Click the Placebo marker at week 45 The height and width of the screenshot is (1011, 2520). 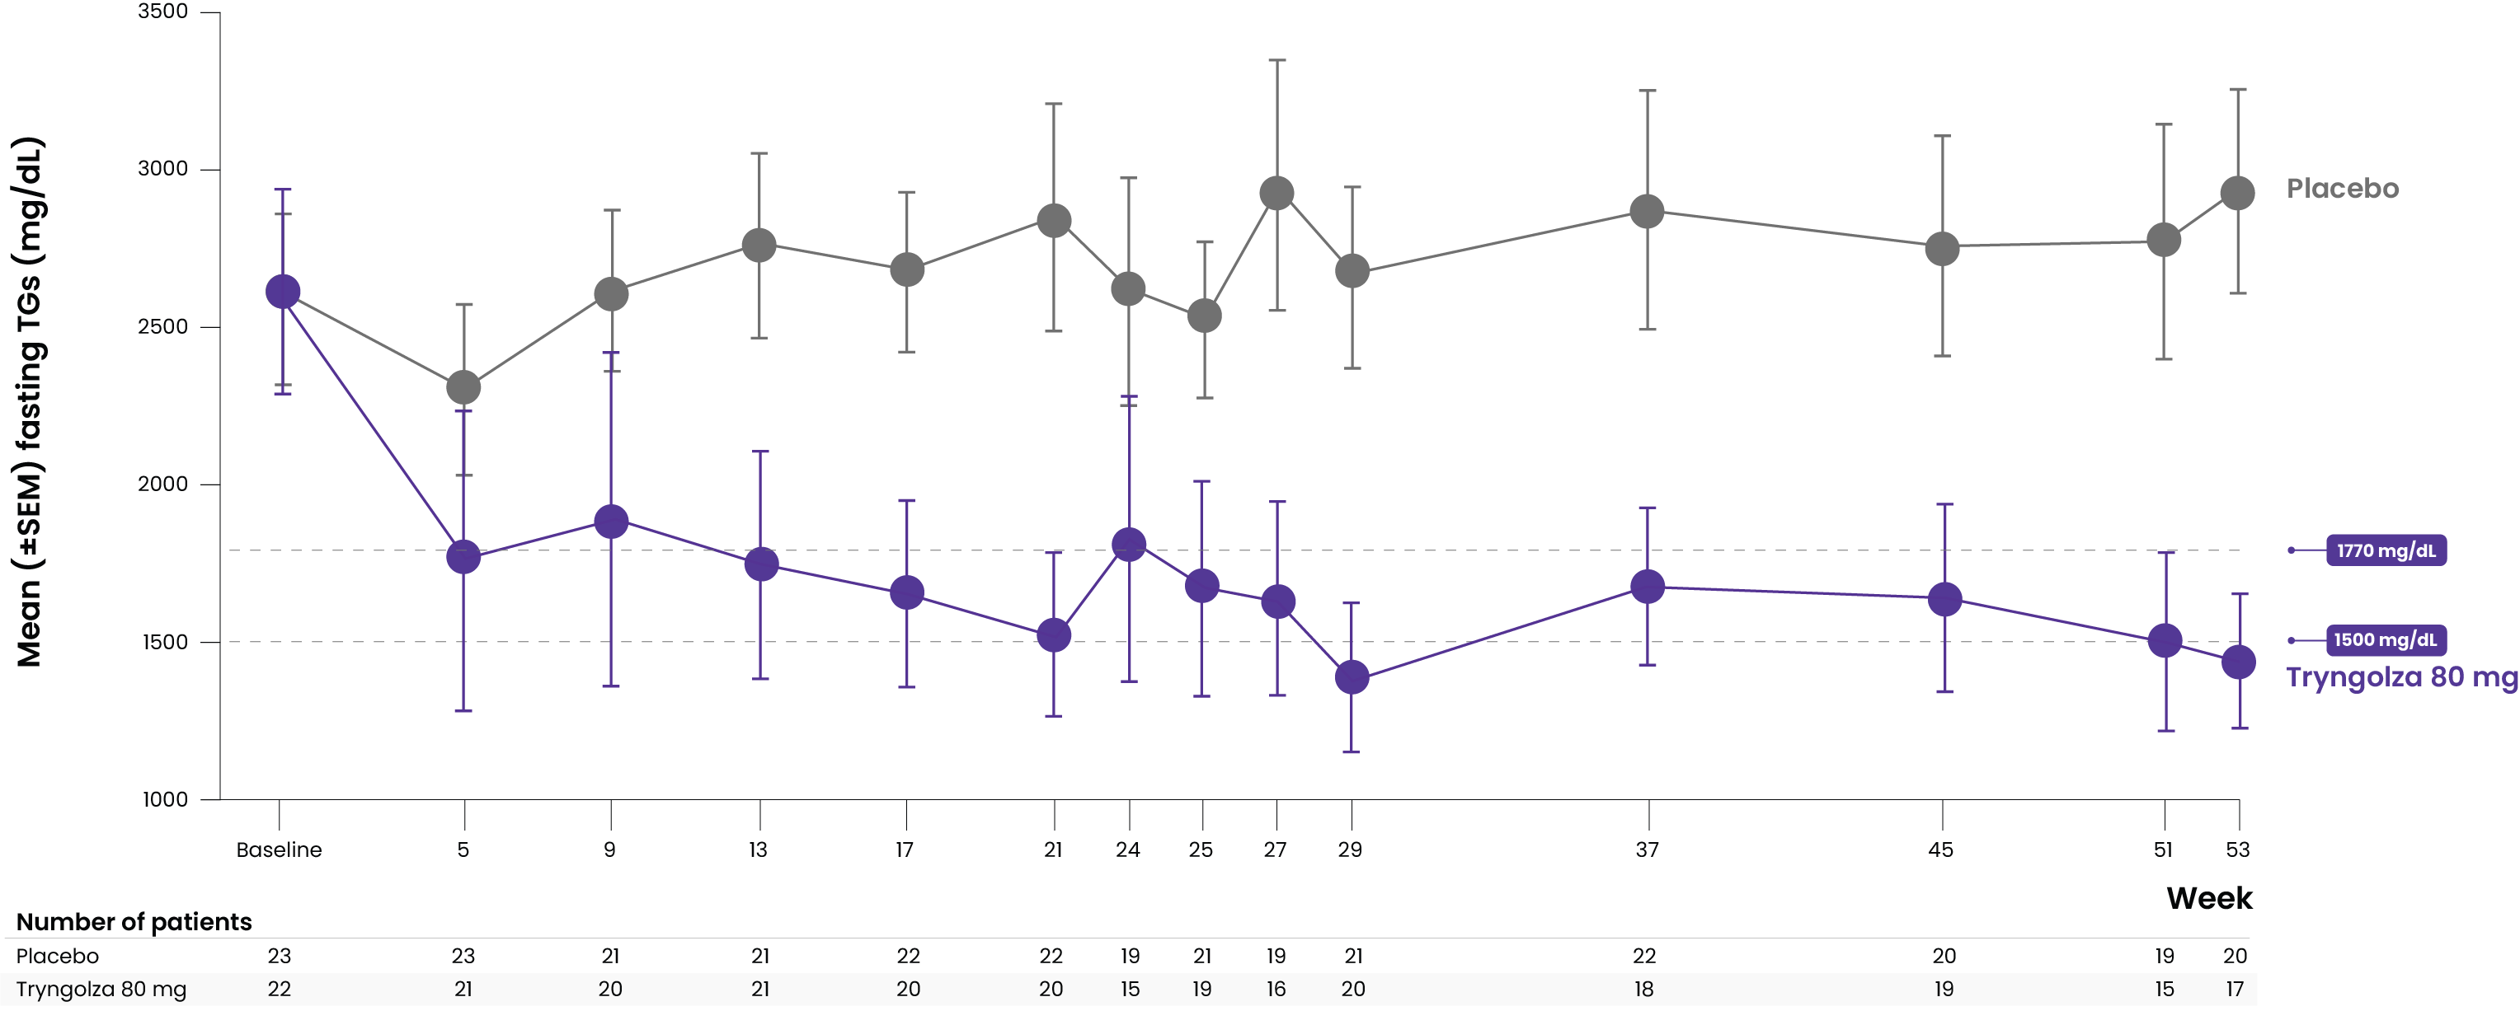1943,248
